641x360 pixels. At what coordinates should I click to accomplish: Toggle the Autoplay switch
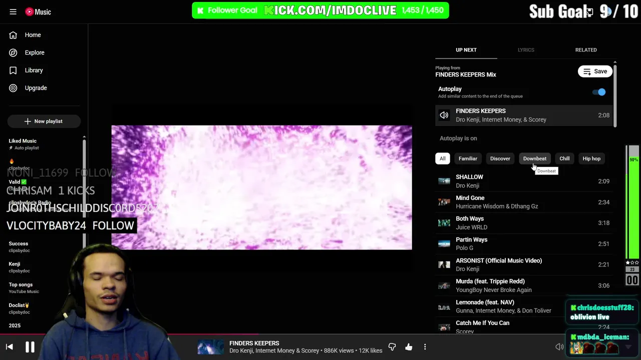599,92
